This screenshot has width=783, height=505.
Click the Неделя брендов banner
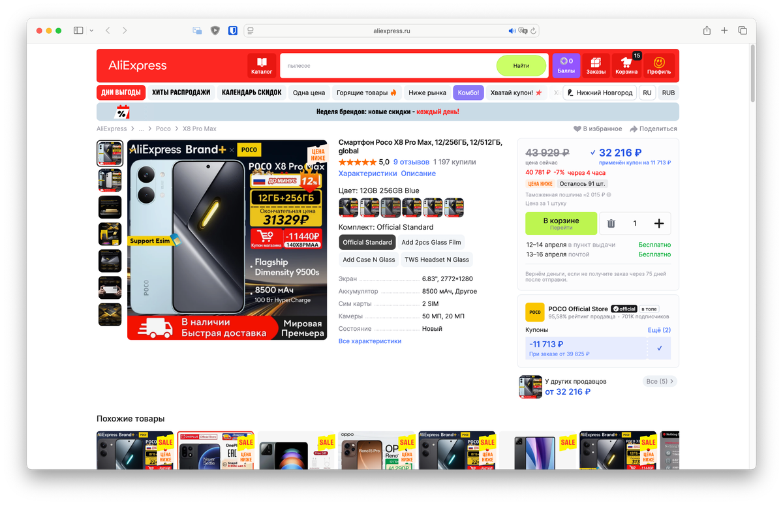point(388,112)
